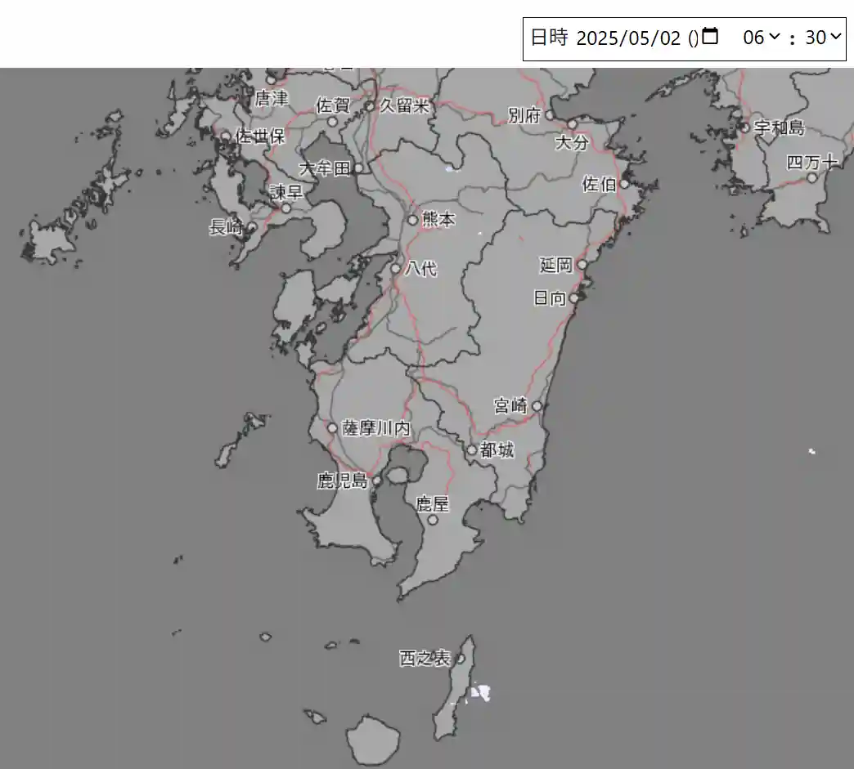This screenshot has width=854, height=769.
Task: Click the 薩摩川内 city marker
Action: pyautogui.click(x=332, y=427)
